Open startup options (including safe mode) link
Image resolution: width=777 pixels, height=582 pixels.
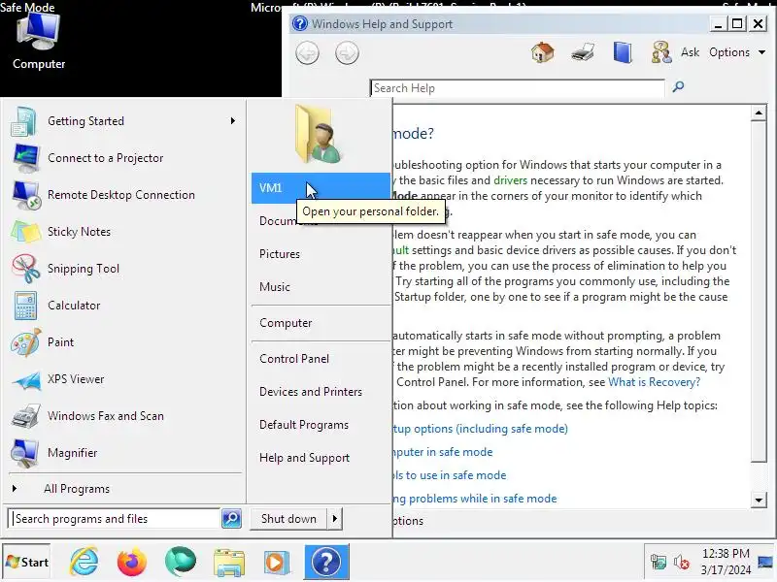480,429
